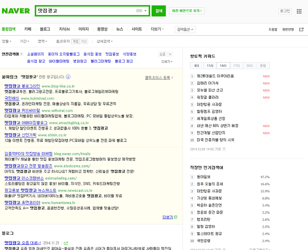
Task: Expand the search box autocomplete arrow
Action: [x=146, y=11]
